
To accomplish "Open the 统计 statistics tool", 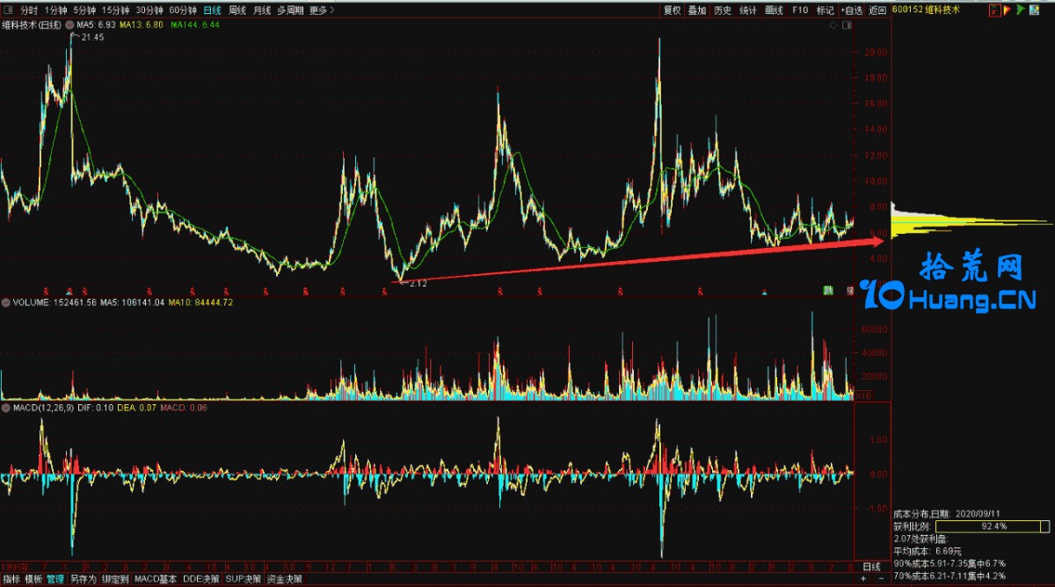I will point(748,11).
